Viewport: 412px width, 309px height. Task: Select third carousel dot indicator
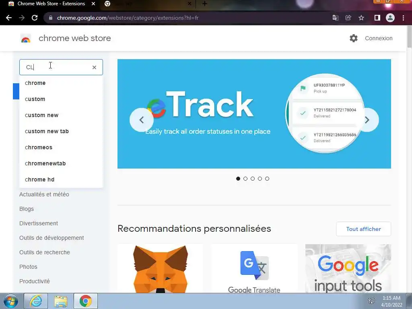253,179
